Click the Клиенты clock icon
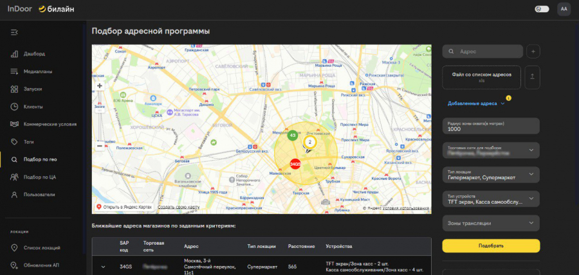The image size is (579, 275). point(15,106)
